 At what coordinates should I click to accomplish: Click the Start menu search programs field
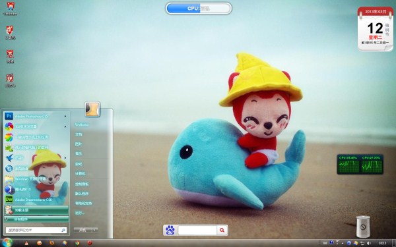tap(36, 230)
